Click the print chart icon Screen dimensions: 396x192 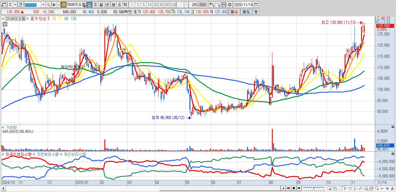366,188
